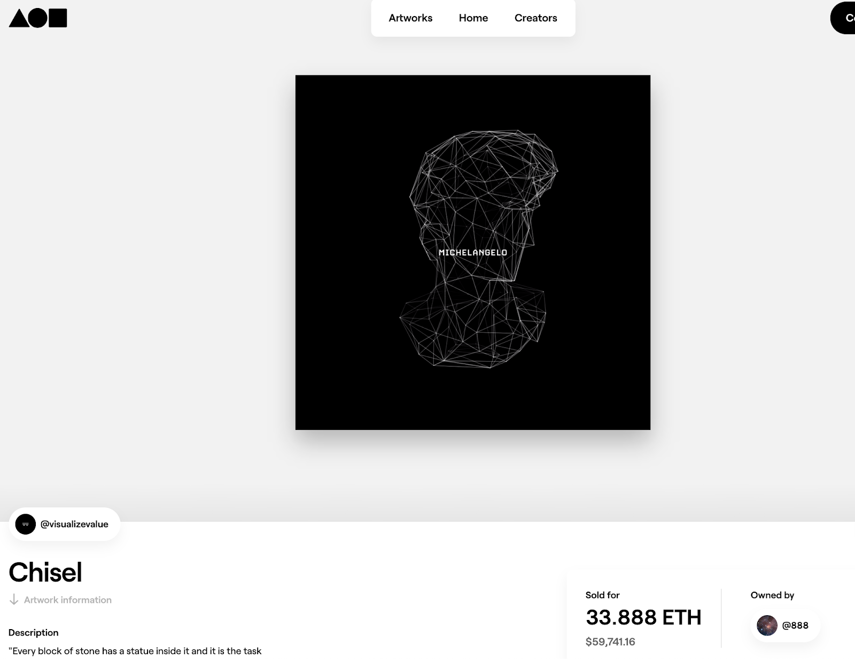Open the @888 owner profile
Viewport: 855px width, 659px height.
click(786, 625)
